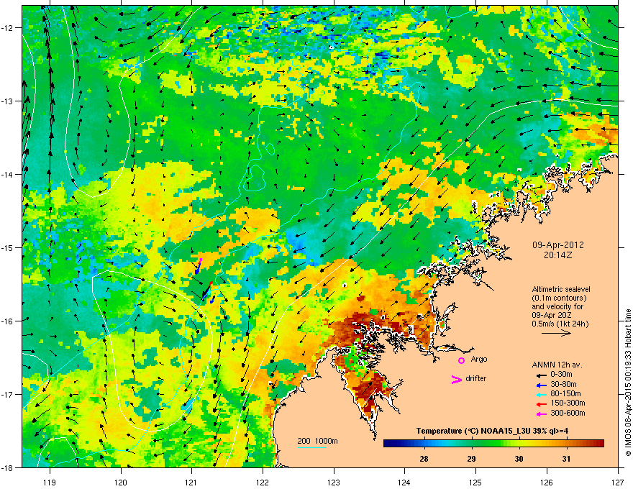This screenshot has width=633, height=489.
Task: Click the '80-150m' legend label
Action: [565, 394]
